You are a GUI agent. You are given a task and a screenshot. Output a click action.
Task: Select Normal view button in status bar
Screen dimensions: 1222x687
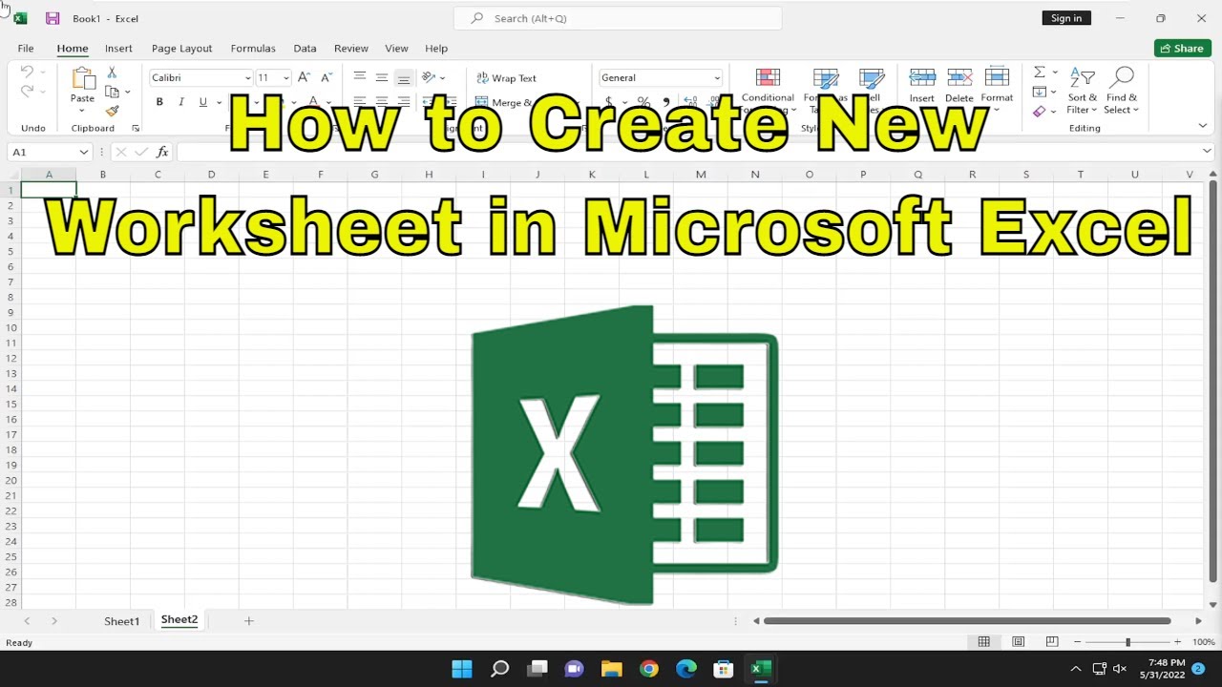pos(984,642)
